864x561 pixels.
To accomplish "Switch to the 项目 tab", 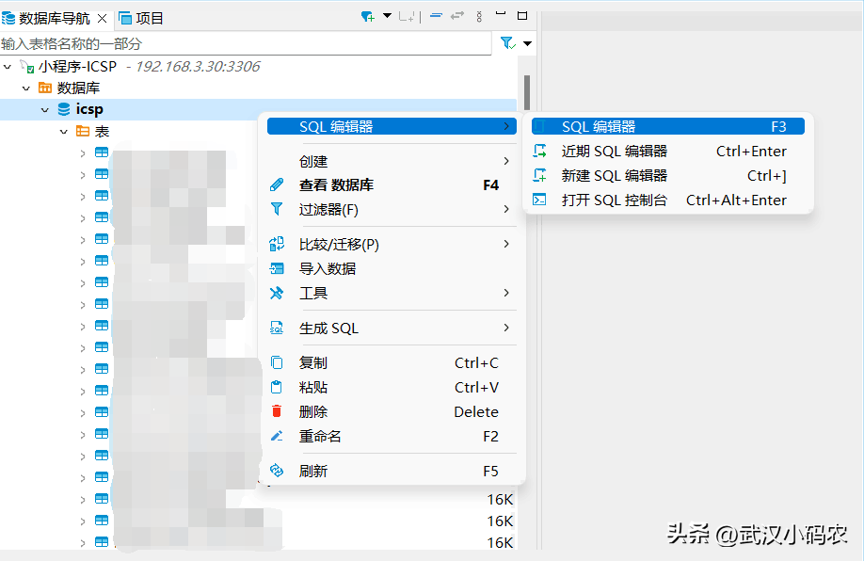I will [x=142, y=18].
